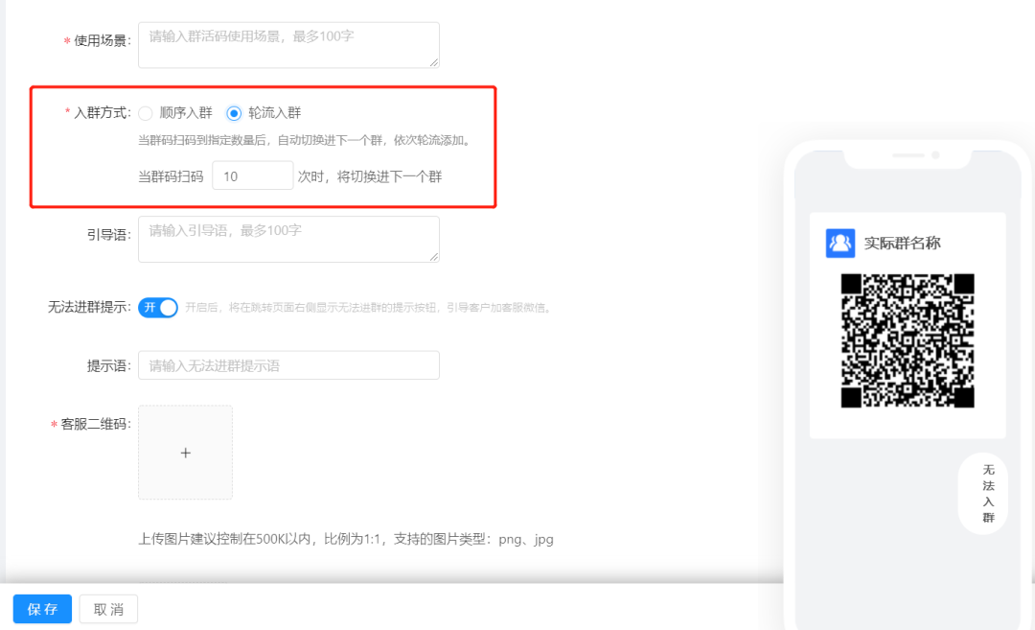Click the 当群码扫码 label text

[171, 176]
